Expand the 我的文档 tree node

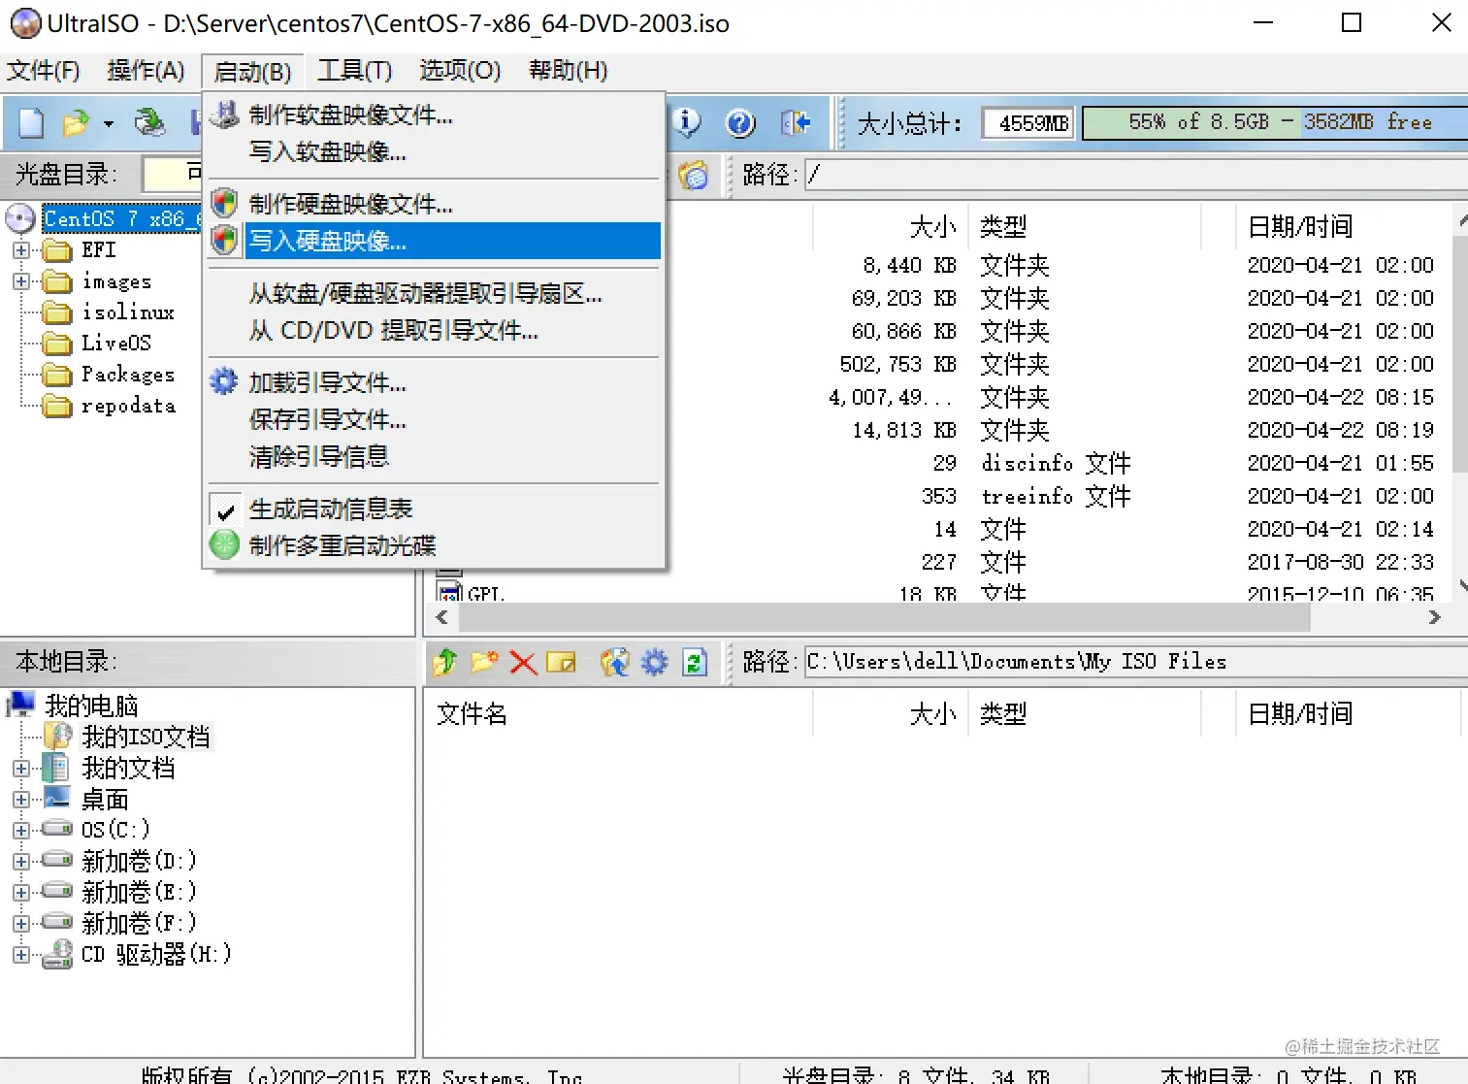click(21, 769)
